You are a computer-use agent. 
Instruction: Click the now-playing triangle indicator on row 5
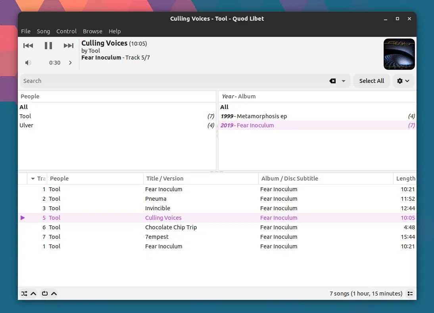(23, 218)
